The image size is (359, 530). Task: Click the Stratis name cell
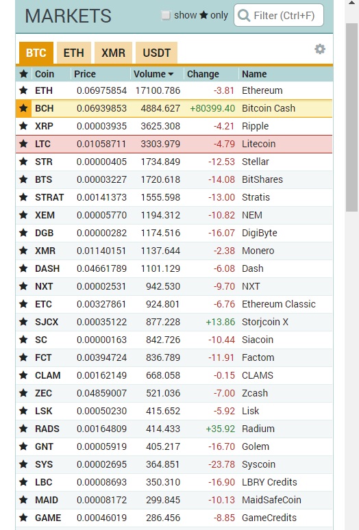coord(256,197)
